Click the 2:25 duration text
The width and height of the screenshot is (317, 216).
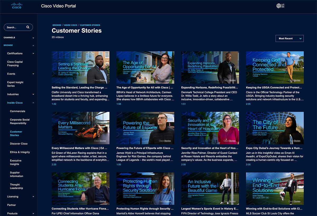(54, 165)
